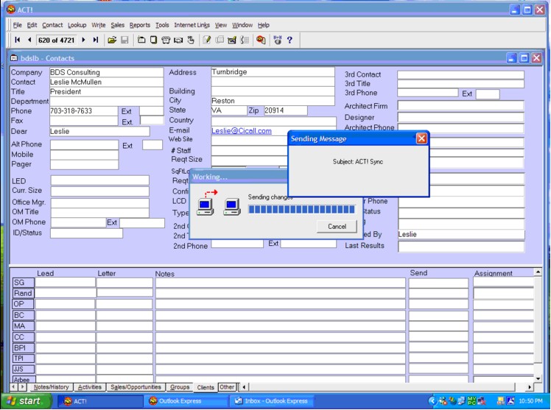
Task: Switch to the Sales/Opportunities tab
Action: [136, 387]
